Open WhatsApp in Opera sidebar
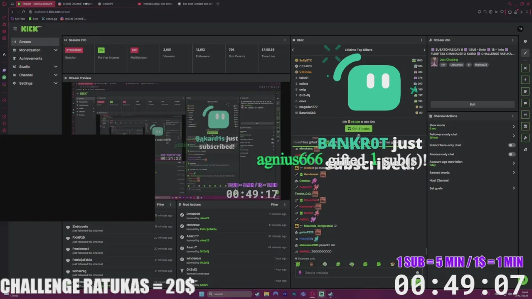Image resolution: width=532 pixels, height=299 pixels. coord(4,78)
